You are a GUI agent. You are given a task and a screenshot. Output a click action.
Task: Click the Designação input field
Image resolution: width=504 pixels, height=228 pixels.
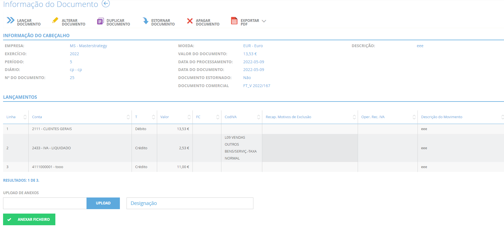pos(190,203)
